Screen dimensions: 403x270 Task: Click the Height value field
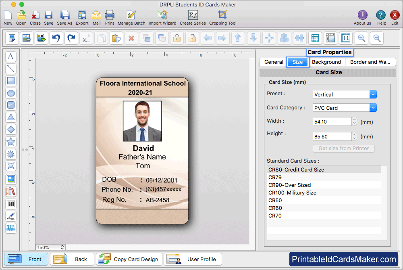click(332, 136)
